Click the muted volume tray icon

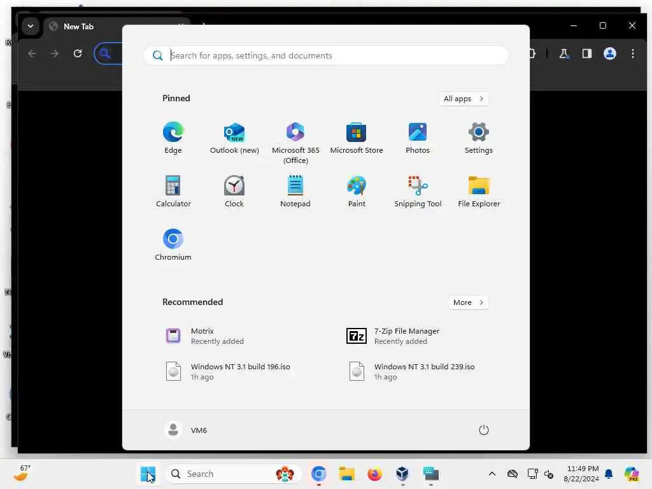click(549, 474)
